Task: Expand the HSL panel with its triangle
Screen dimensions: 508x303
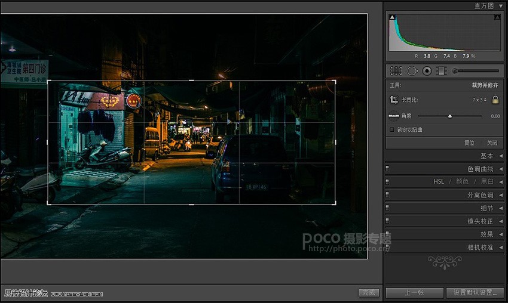Action: click(x=501, y=182)
